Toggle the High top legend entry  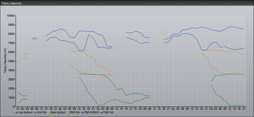107,112
